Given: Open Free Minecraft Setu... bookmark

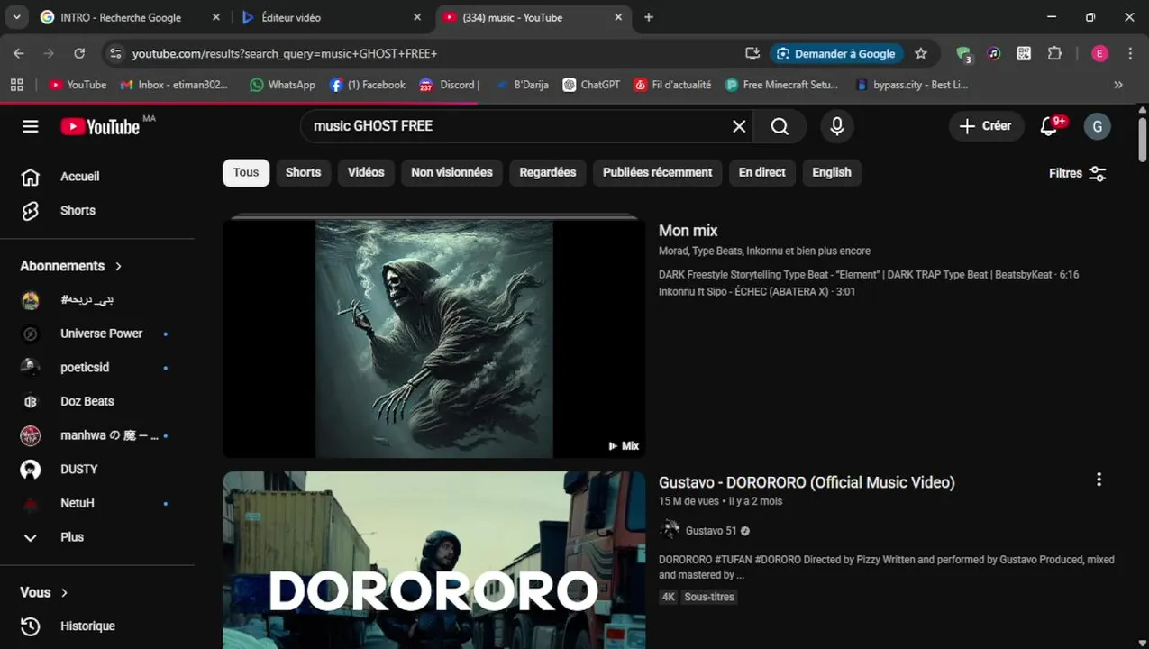Looking at the screenshot, I should coord(781,85).
